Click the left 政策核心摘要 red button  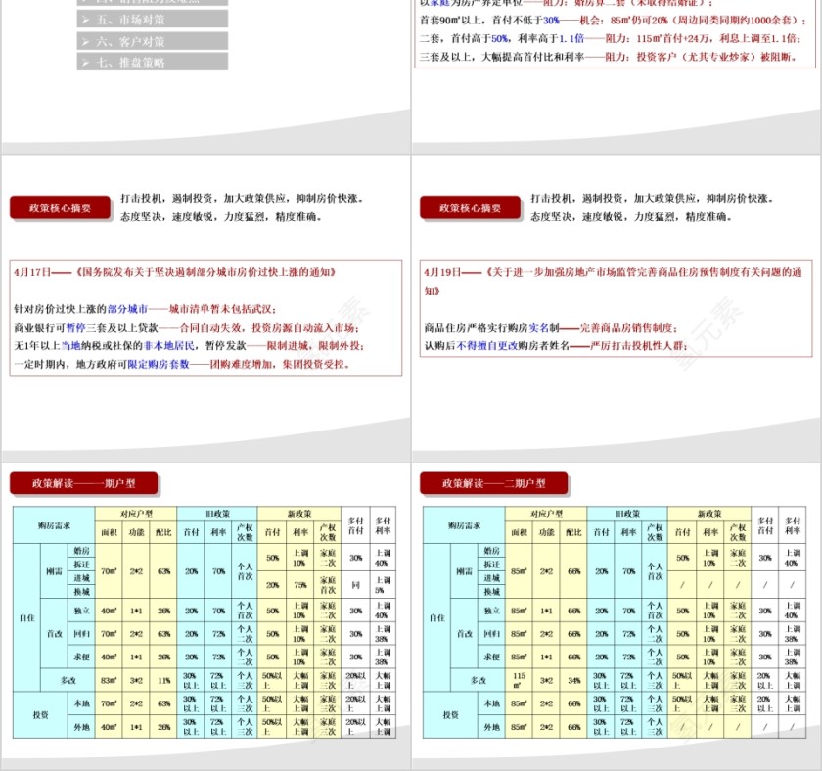pyautogui.click(x=61, y=207)
